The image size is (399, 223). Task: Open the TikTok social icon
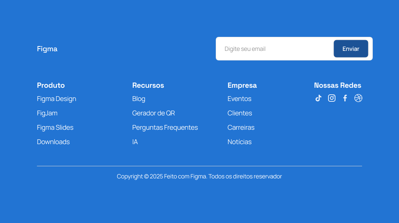(318, 98)
